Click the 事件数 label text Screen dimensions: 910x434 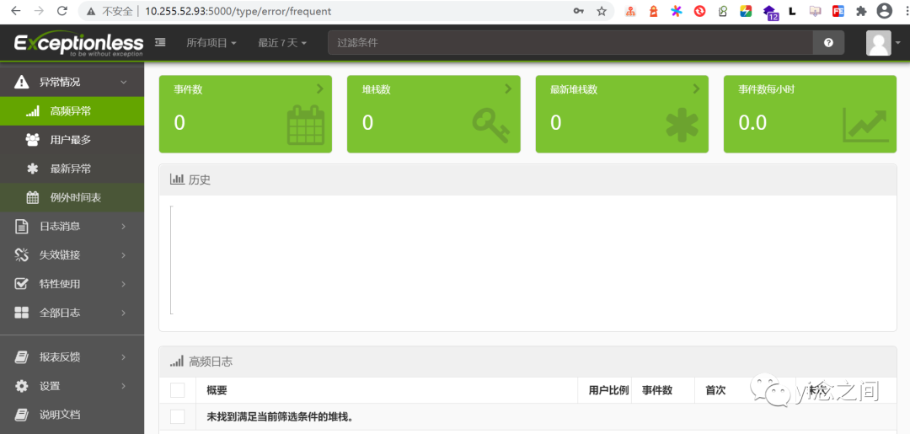coord(188,89)
